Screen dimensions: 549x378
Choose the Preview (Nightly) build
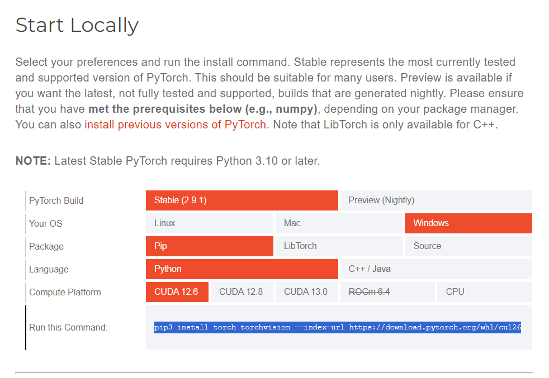[x=436, y=200]
